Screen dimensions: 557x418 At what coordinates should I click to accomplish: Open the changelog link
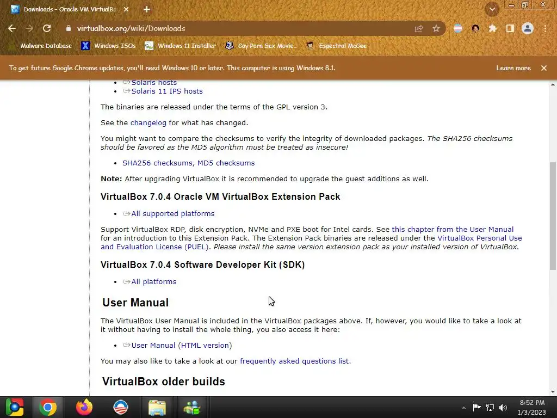[148, 122]
